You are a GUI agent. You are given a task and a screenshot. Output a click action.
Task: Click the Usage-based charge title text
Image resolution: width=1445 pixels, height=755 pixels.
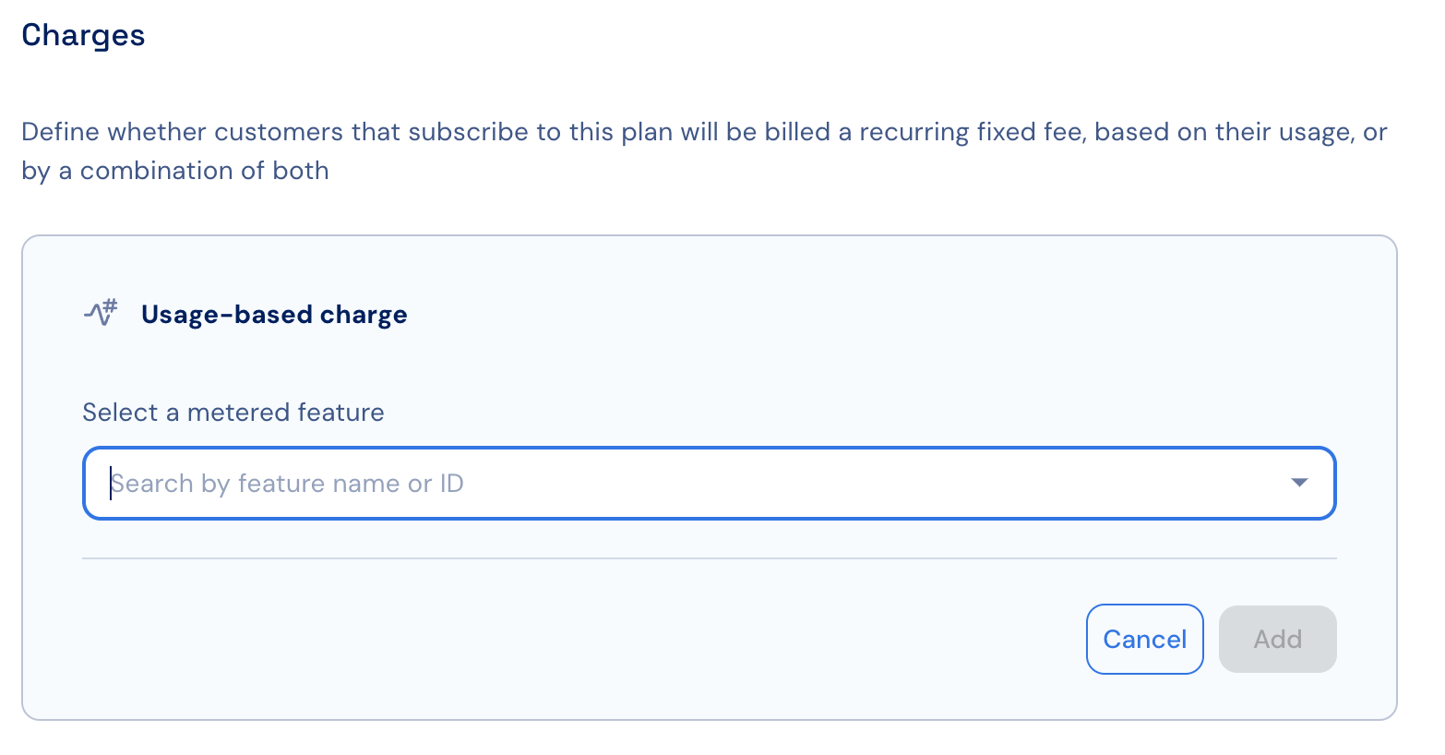pyautogui.click(x=274, y=315)
